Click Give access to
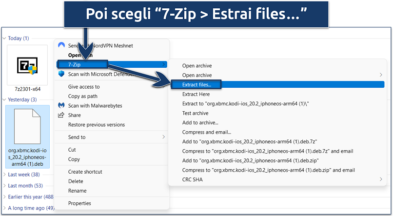Image resolution: width=393 pixels, height=216 pixels. pyautogui.click(x=84, y=87)
